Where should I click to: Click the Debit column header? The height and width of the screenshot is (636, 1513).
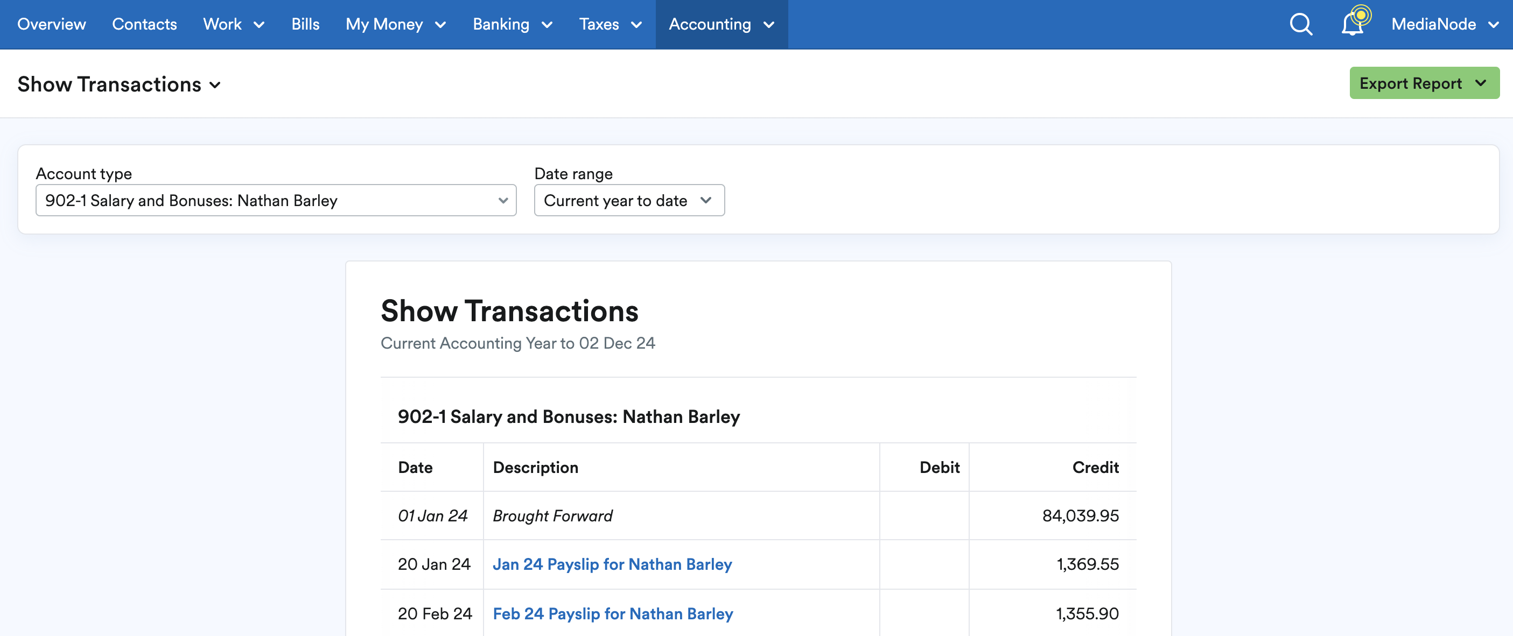[939, 467]
